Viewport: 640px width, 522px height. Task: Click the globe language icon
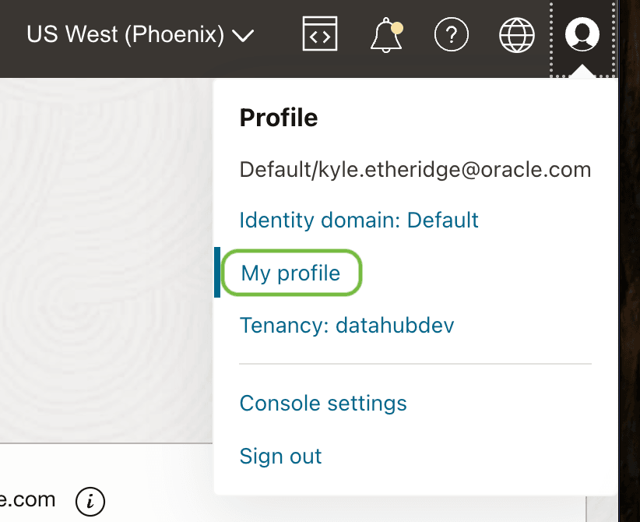pyautogui.click(x=517, y=34)
